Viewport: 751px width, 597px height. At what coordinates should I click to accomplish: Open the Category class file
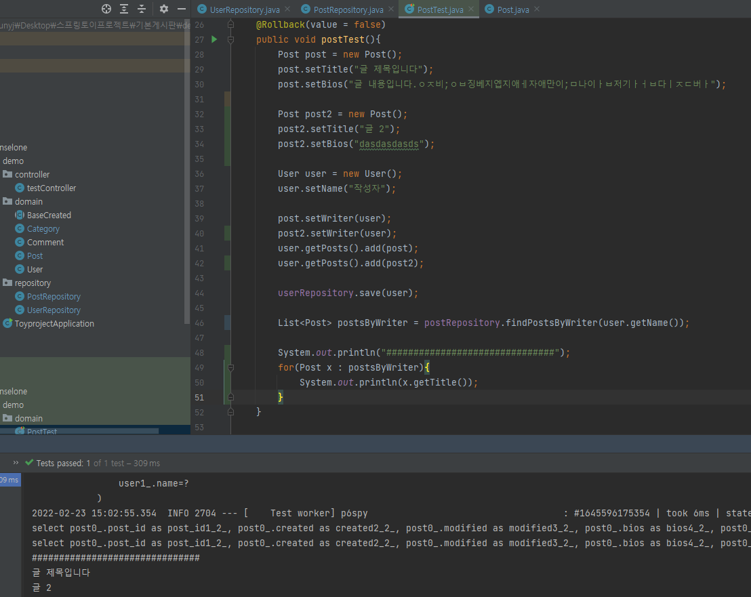[43, 229]
